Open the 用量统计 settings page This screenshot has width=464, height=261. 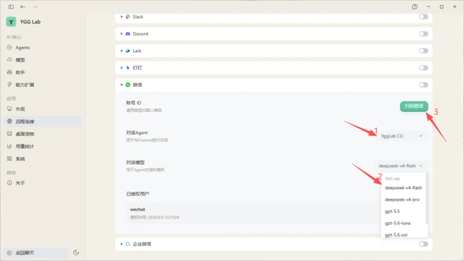43,146
